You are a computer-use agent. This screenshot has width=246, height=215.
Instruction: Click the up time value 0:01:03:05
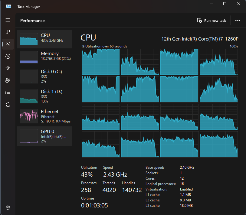94,205
